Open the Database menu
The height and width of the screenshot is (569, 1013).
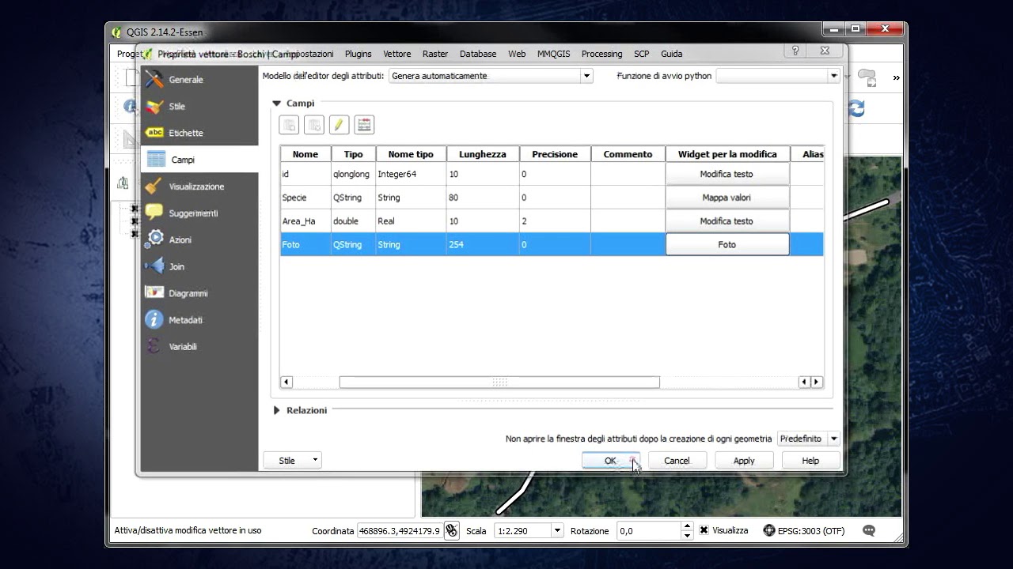point(478,54)
